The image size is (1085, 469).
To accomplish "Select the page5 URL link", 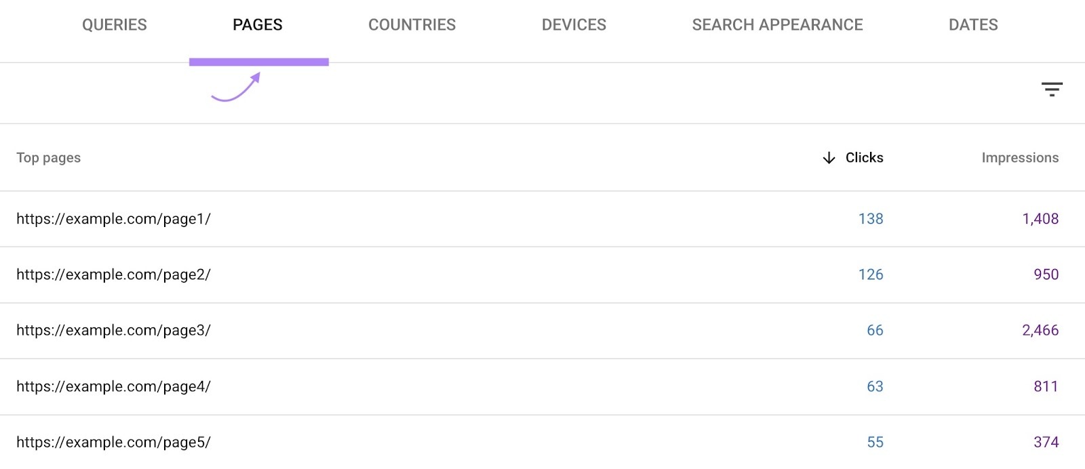I will (x=114, y=442).
